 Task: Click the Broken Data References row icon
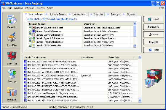[34, 31]
